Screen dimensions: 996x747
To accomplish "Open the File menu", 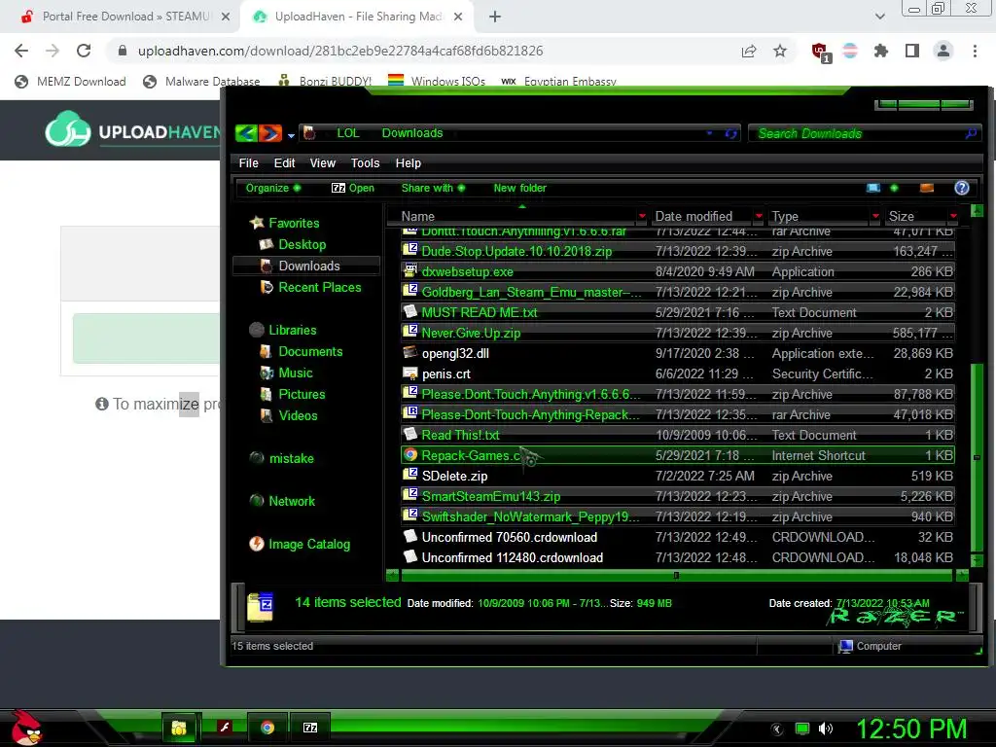I will (248, 163).
